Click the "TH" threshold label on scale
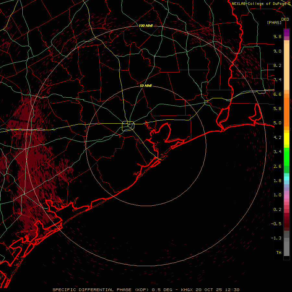Image resolution: width=292 pixels, height=292 pixels. click(279, 253)
